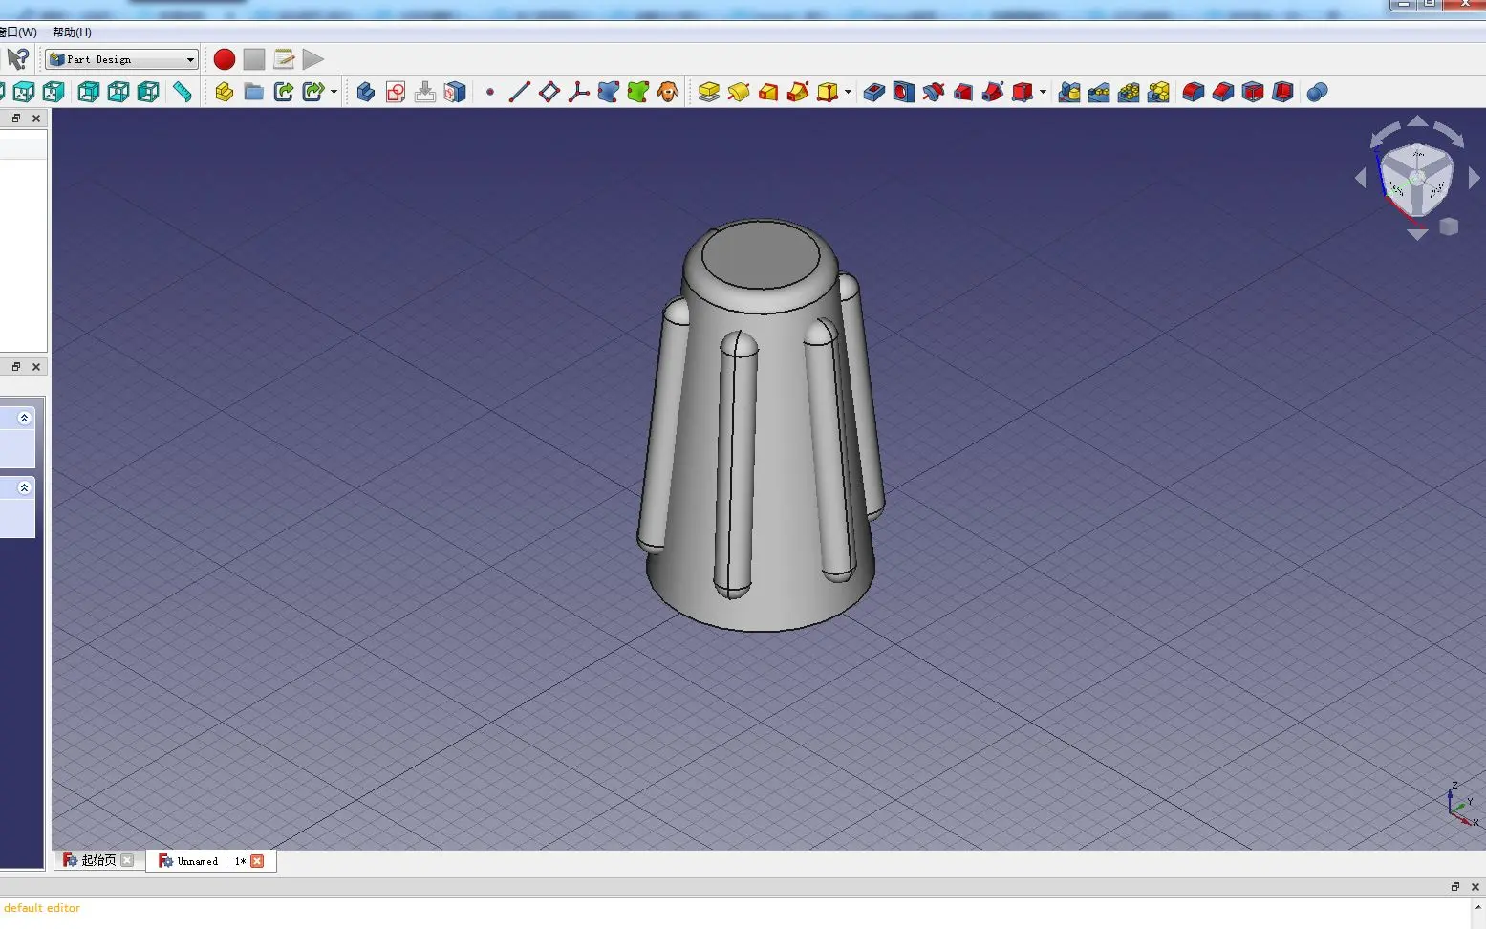Screen dimensions: 1486x929
Task: Select the Chamfer tool
Action: tap(1223, 92)
